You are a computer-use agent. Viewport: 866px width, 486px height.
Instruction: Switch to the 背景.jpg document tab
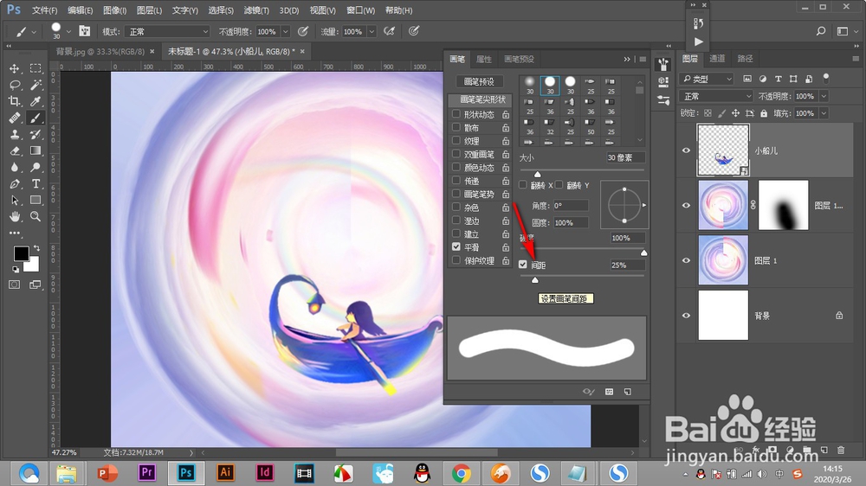100,51
